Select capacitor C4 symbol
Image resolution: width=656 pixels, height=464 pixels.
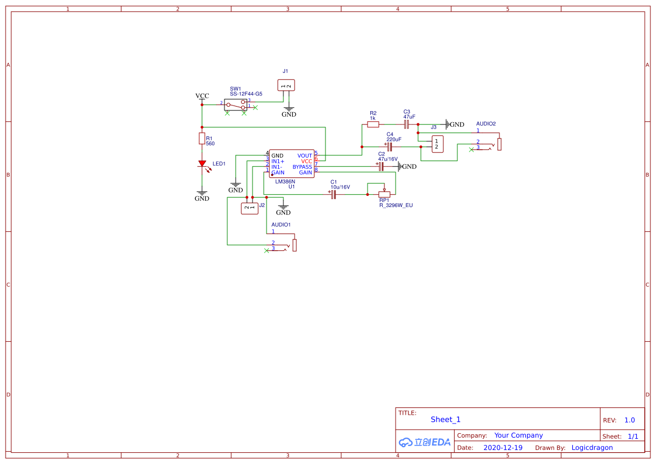[389, 147]
